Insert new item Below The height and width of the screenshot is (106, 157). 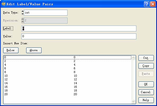click(x=11, y=50)
